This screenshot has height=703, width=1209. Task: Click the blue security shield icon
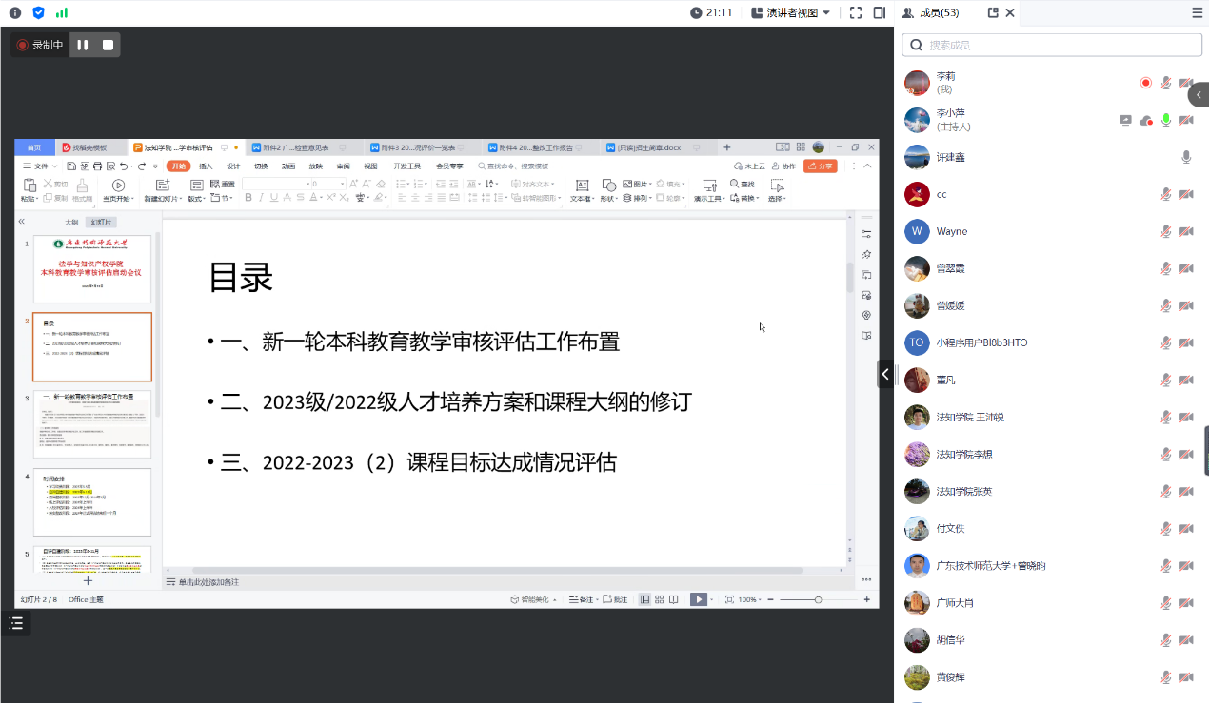38,12
